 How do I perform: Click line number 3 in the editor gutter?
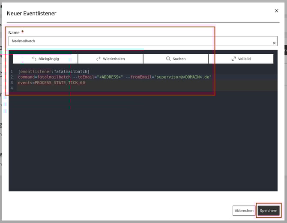[12, 82]
